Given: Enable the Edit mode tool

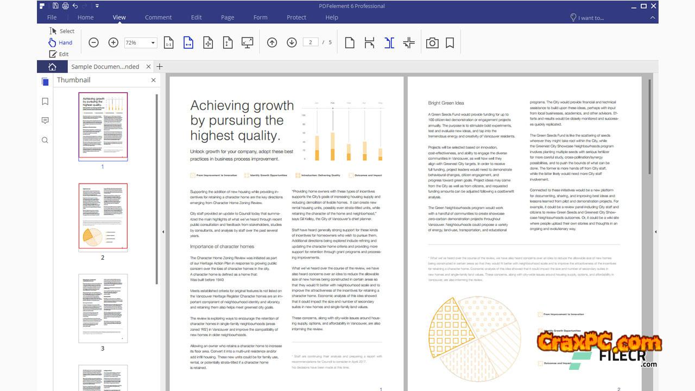Looking at the screenshot, I should [59, 54].
